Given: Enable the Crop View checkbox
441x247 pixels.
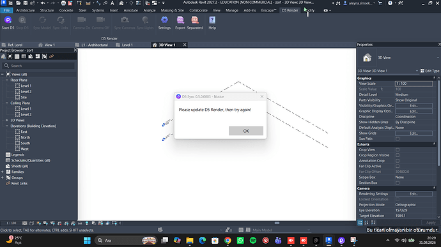Looking at the screenshot, I should [398, 150].
